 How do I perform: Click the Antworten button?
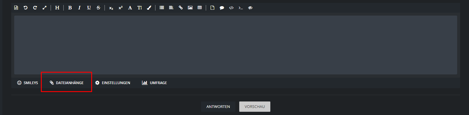[218, 106]
